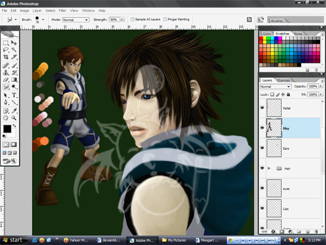Select the Notes tool

(x=6, y=110)
